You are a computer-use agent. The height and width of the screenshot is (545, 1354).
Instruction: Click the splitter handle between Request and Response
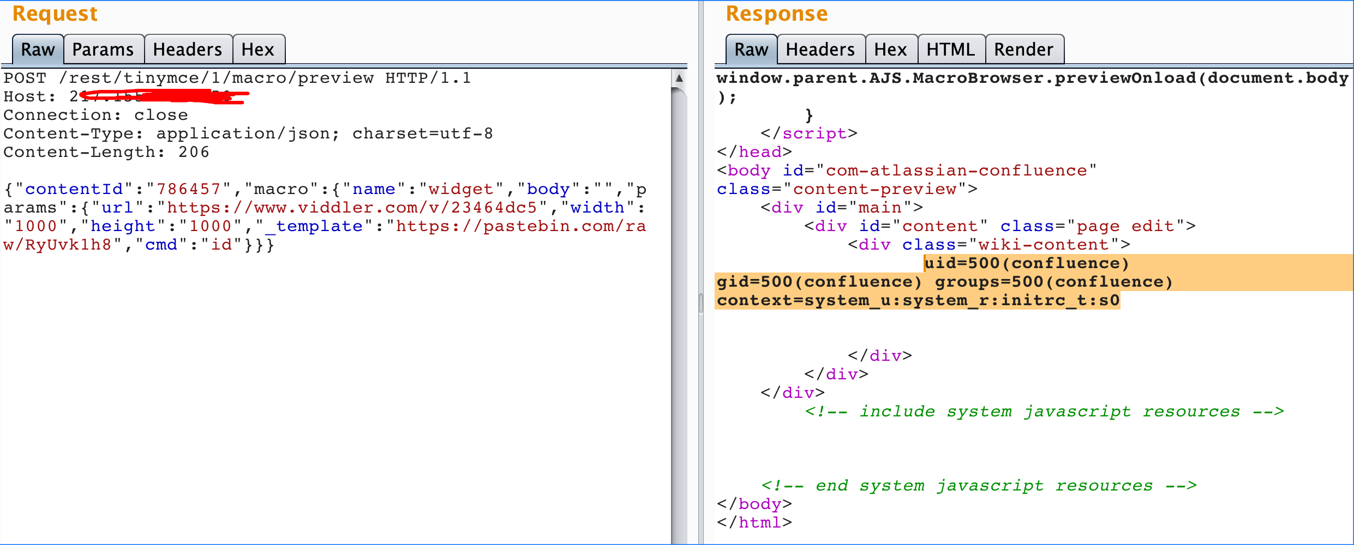click(701, 304)
